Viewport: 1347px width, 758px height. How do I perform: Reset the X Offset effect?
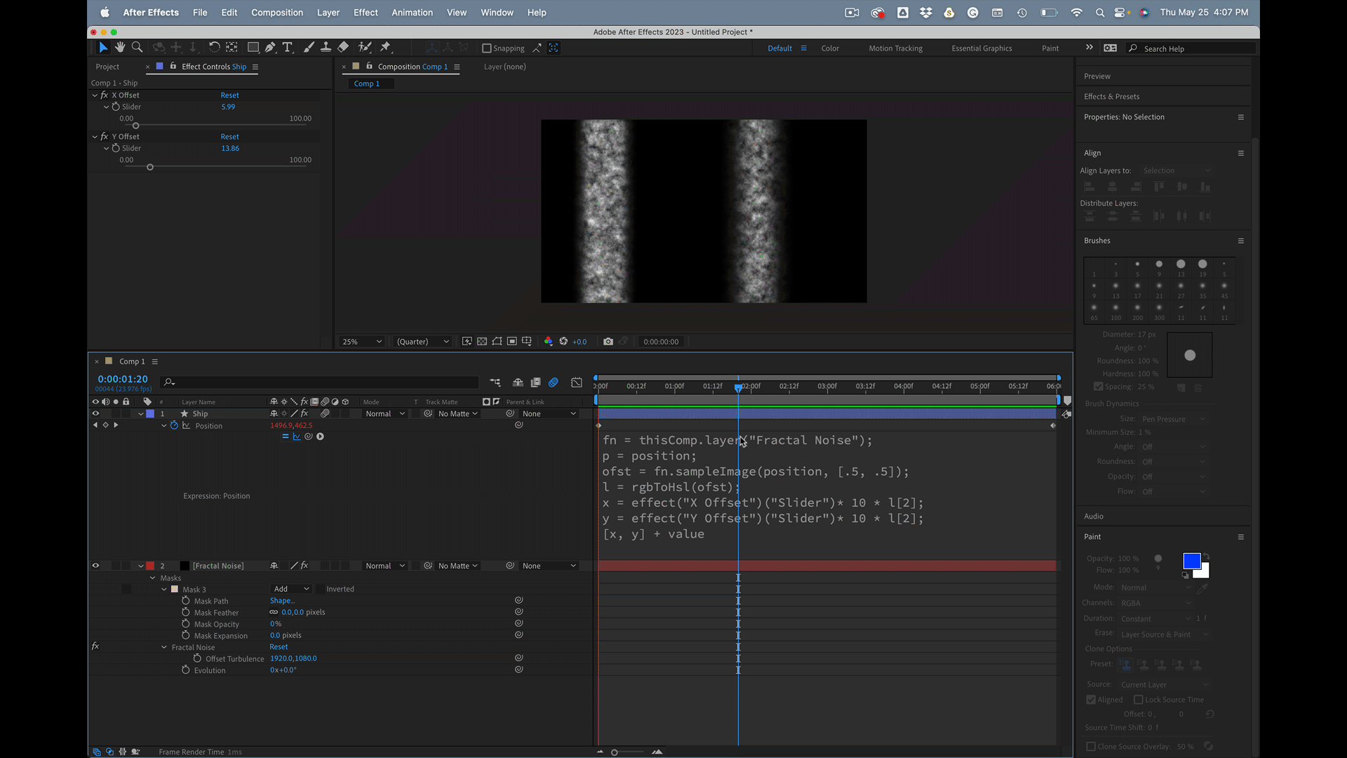click(x=229, y=95)
